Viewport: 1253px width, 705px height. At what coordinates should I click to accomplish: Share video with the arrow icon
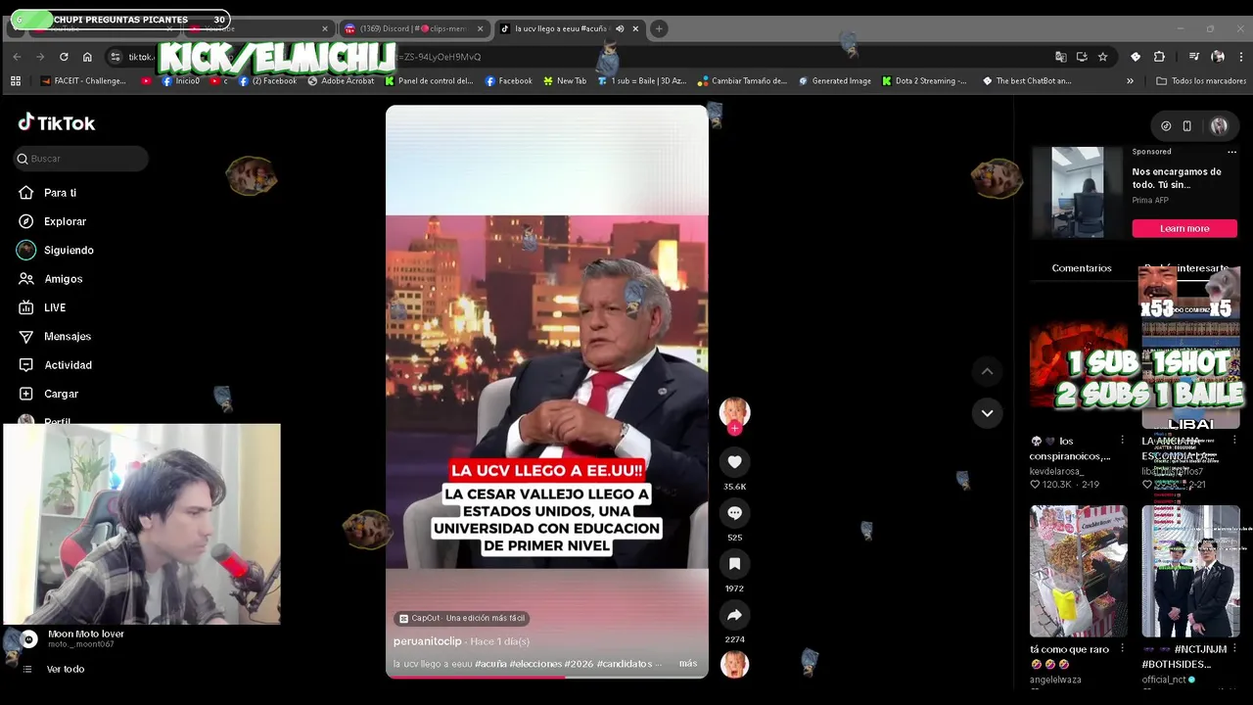[734, 615]
